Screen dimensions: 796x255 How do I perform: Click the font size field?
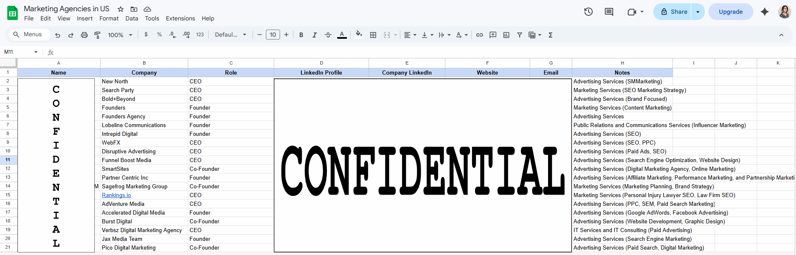(x=273, y=35)
